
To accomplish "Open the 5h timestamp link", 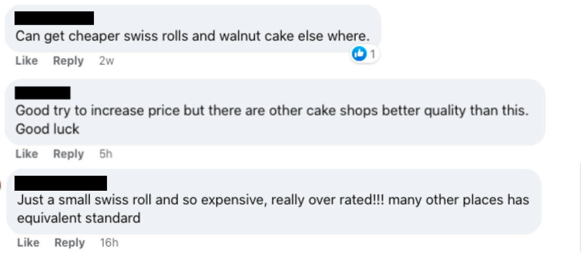I will click(106, 154).
